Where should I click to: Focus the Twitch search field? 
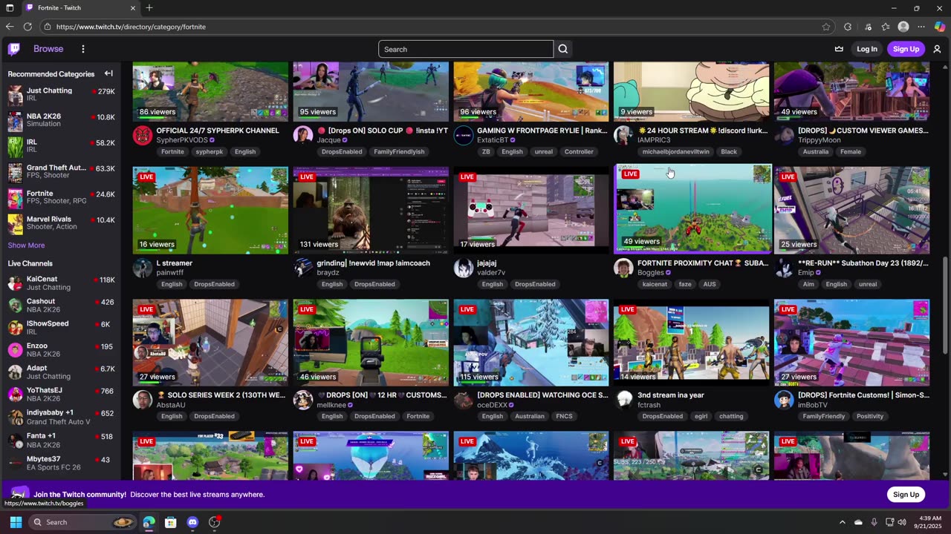(x=466, y=49)
